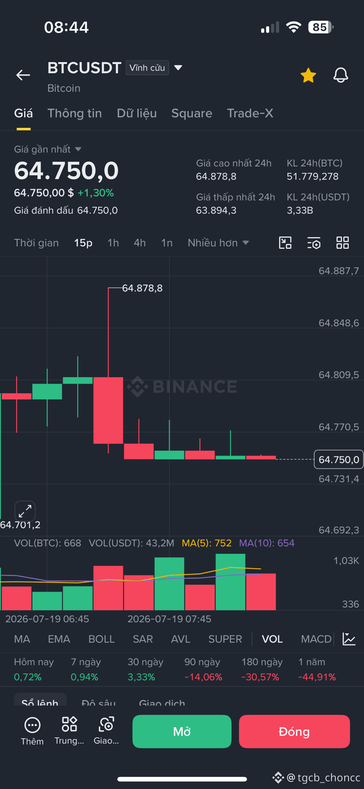The width and height of the screenshot is (364, 789).
Task: Open chart drawing tools icon
Action: pyautogui.click(x=285, y=242)
